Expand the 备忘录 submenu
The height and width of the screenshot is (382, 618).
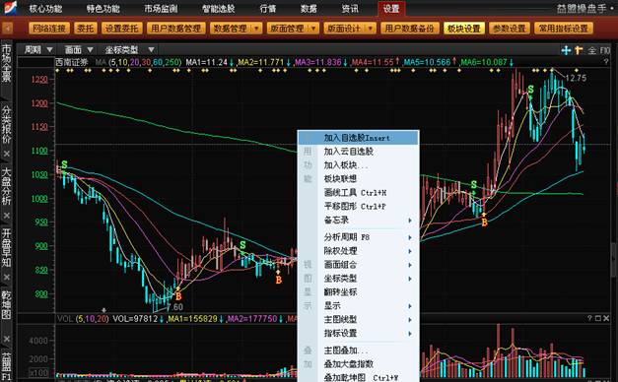(410, 221)
